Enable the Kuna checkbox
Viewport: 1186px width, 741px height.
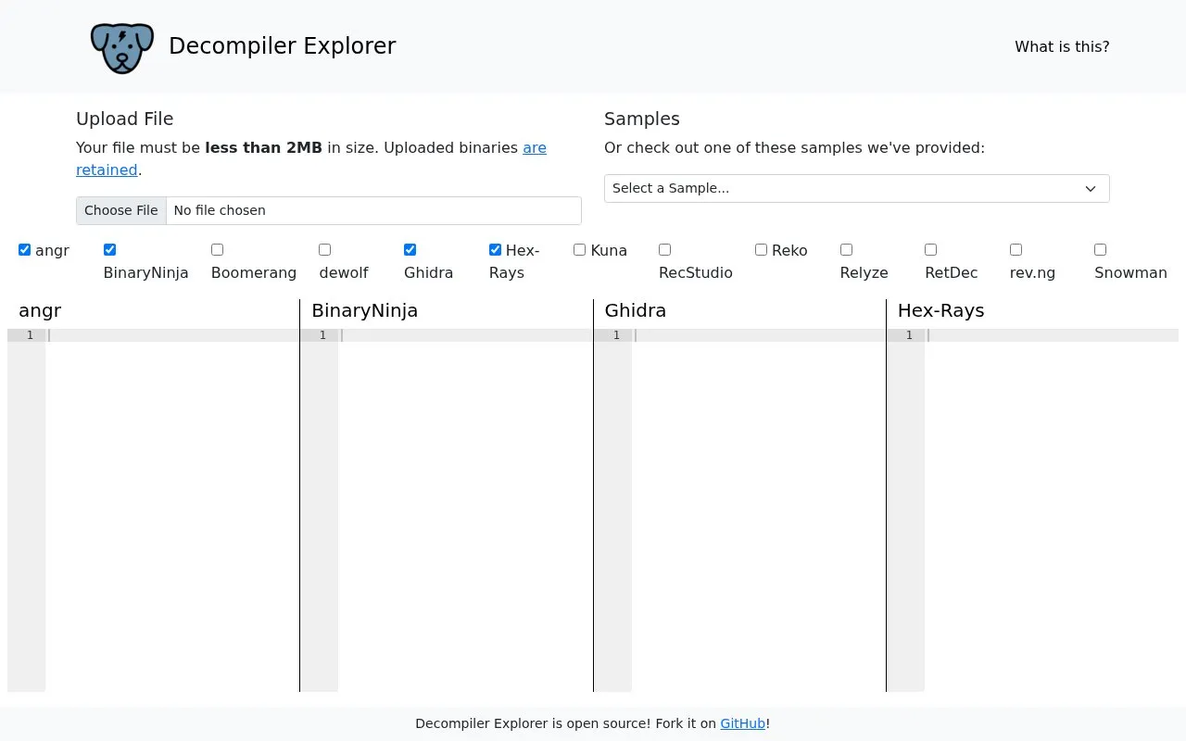tap(579, 249)
